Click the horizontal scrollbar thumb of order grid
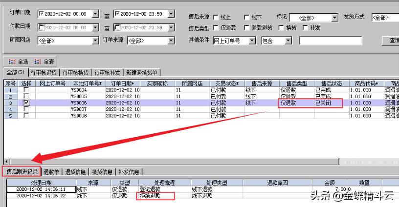The height and width of the screenshot is (207, 400). coord(175,161)
